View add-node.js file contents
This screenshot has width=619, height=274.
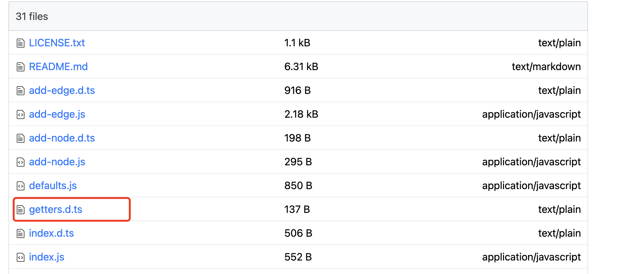pos(57,162)
